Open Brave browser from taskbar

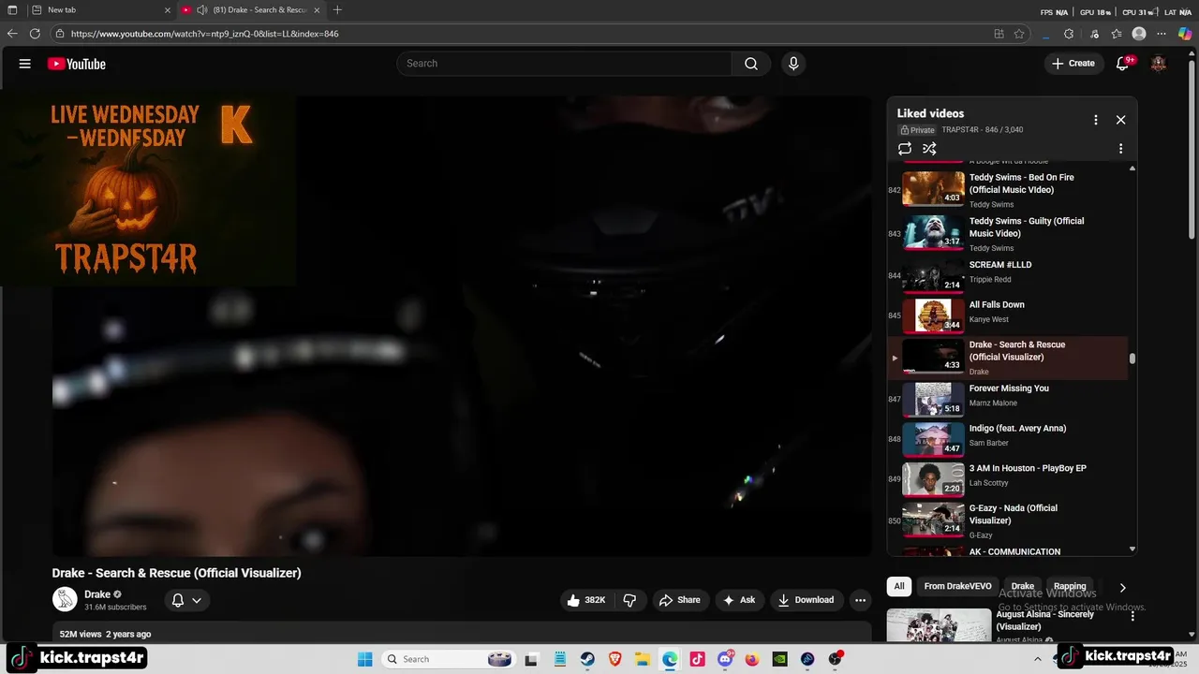coord(614,659)
